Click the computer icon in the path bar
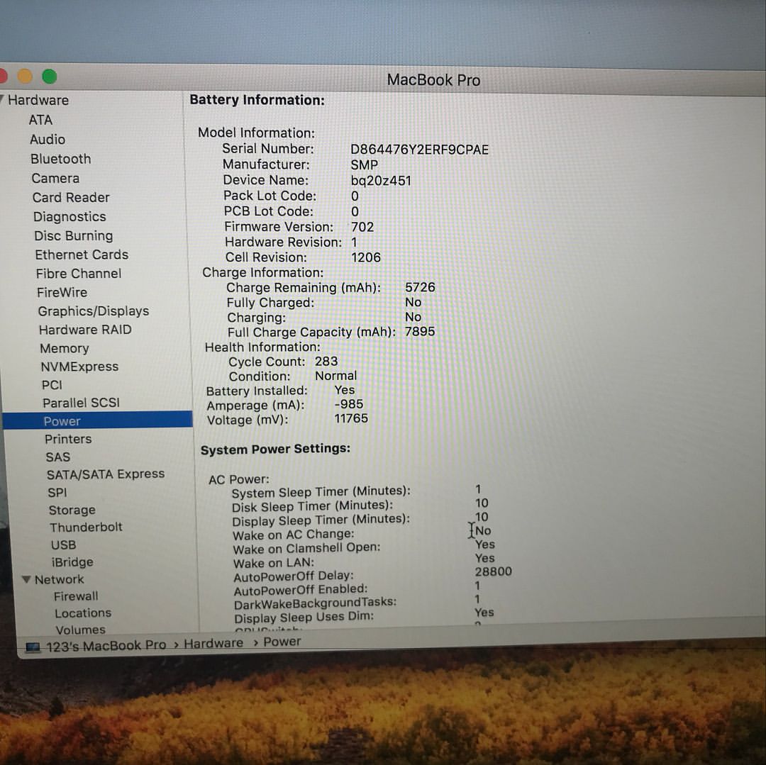Screen dimensions: 766x765 (33, 647)
